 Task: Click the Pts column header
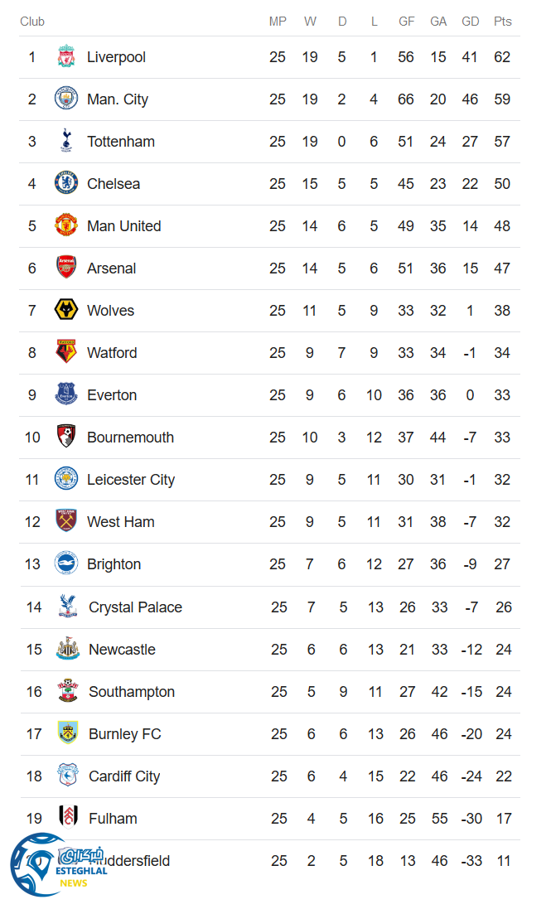502,22
